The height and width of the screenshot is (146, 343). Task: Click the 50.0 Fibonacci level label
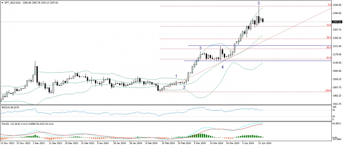coord(328,47)
